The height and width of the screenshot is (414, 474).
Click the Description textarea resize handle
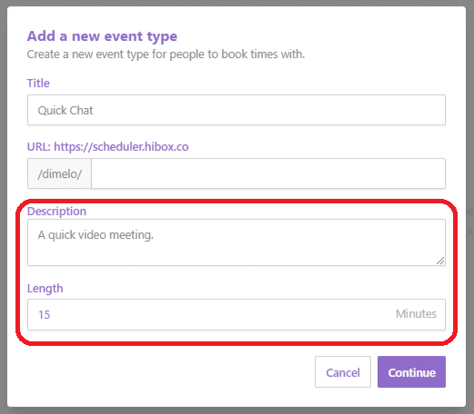click(440, 261)
